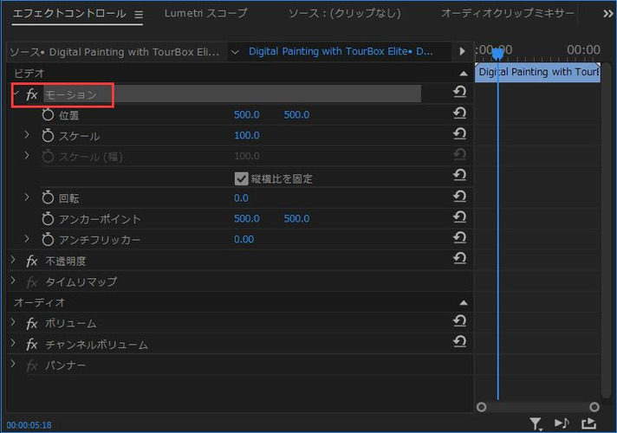
Task: Toggle animation stopwatch for アンチフリッカー
Action: tap(48, 239)
